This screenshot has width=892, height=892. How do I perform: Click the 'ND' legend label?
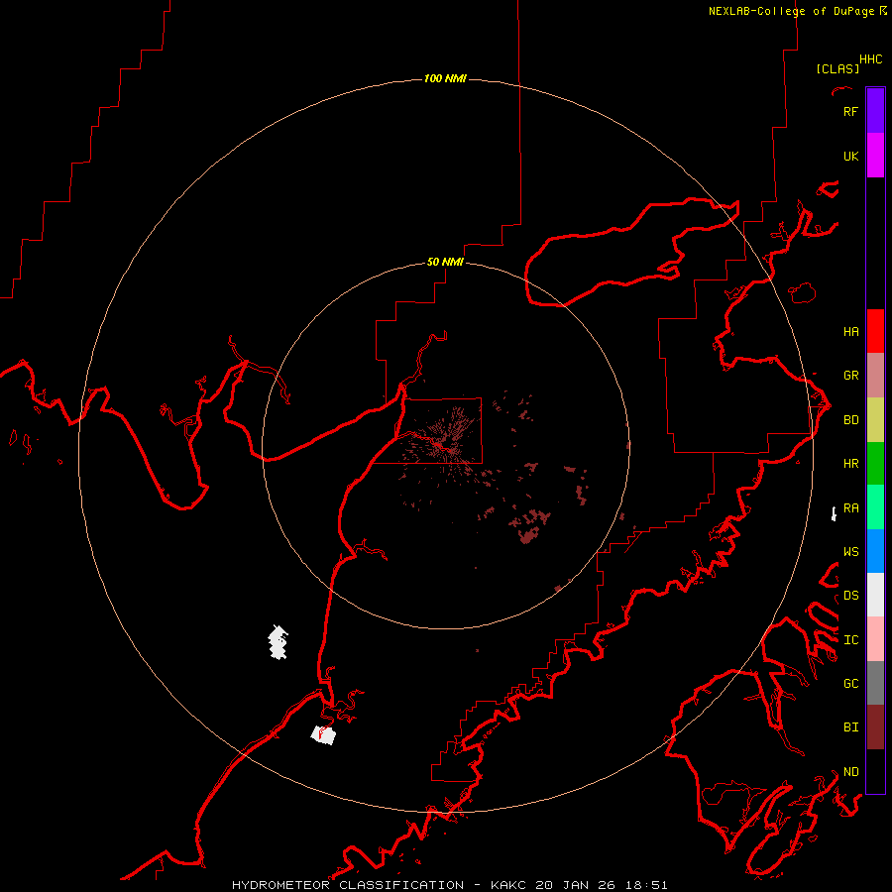850,771
